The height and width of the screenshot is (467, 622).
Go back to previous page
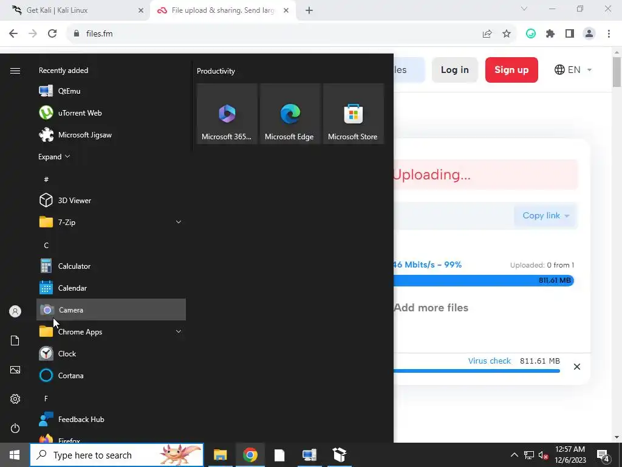pos(13,33)
